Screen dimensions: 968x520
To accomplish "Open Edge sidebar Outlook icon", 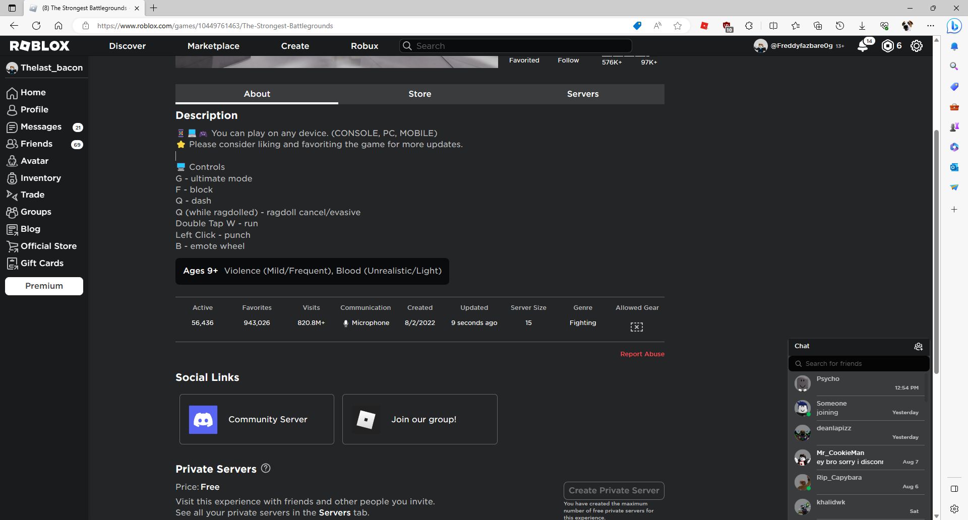I will [954, 167].
